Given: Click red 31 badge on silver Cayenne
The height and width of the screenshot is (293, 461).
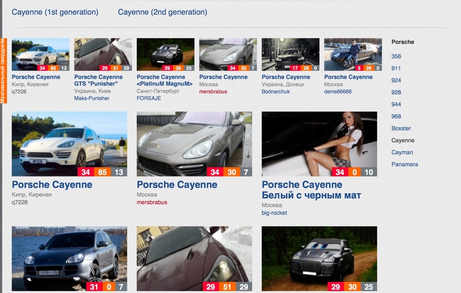Looking at the screenshot, I should pos(94,287).
